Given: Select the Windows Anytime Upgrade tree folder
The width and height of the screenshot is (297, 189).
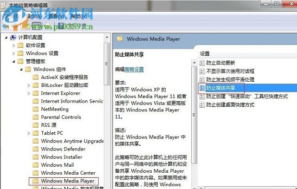Looking at the screenshot, I should click(72, 141).
